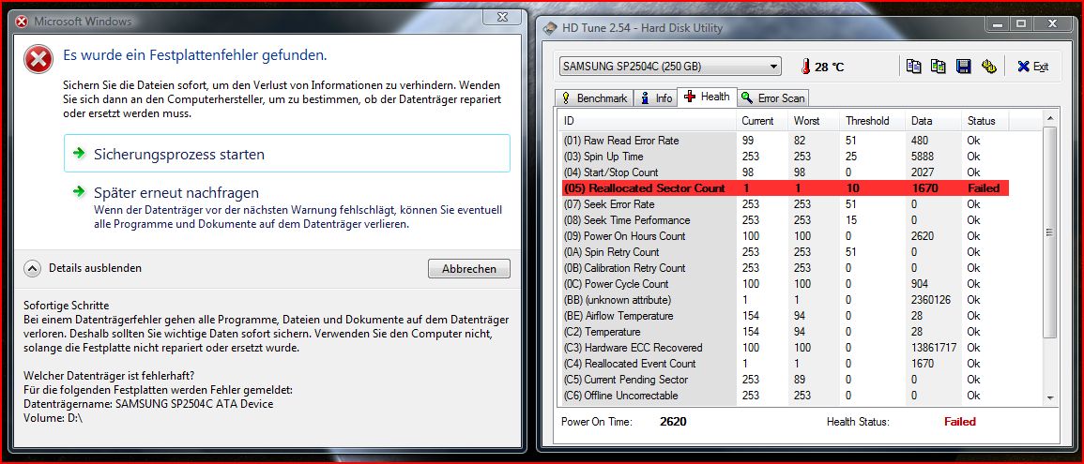1084x464 pixels.
Task: Click the Status column header
Action: pyautogui.click(x=985, y=121)
